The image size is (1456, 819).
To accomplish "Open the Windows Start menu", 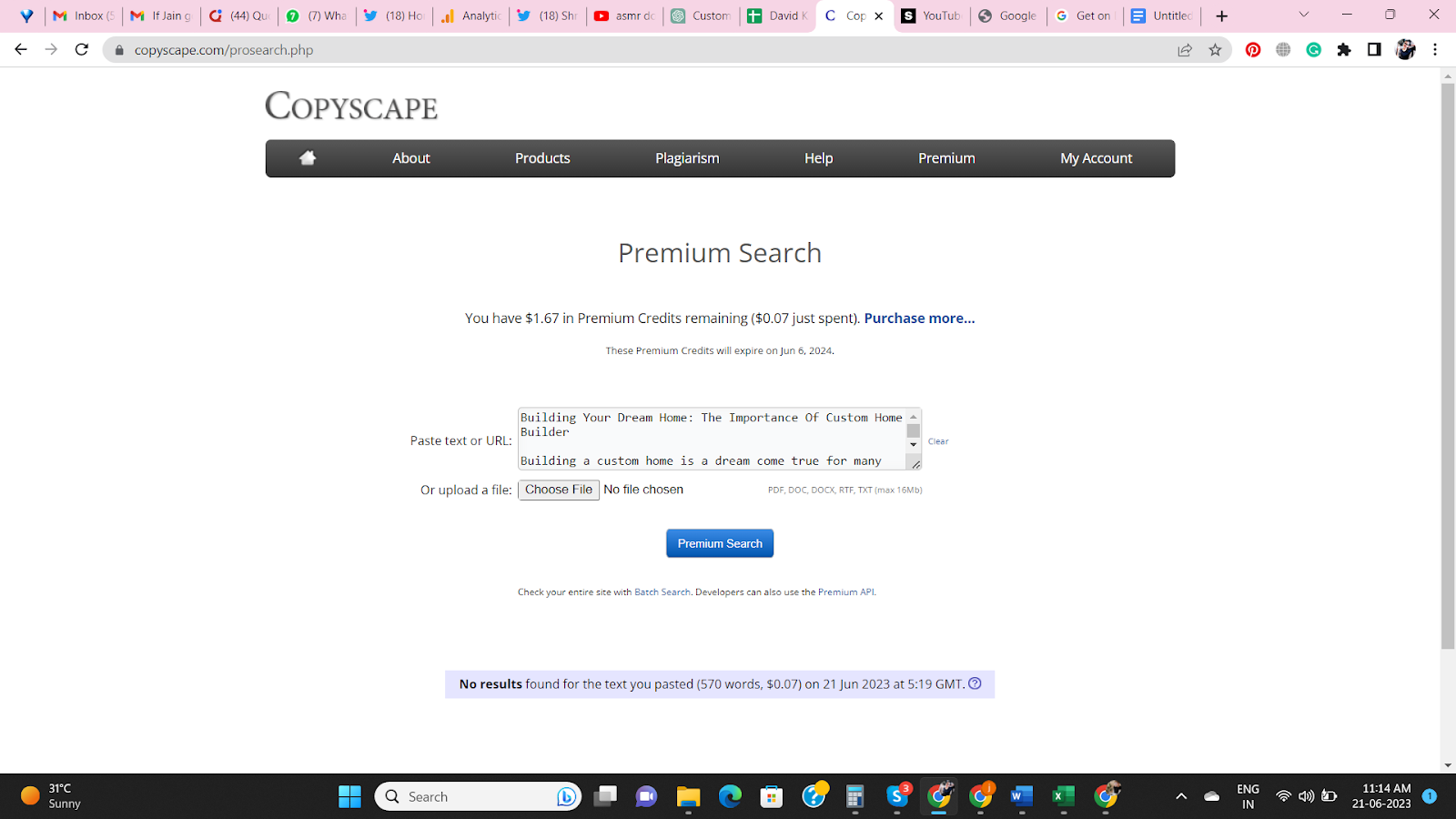I will pyautogui.click(x=349, y=796).
